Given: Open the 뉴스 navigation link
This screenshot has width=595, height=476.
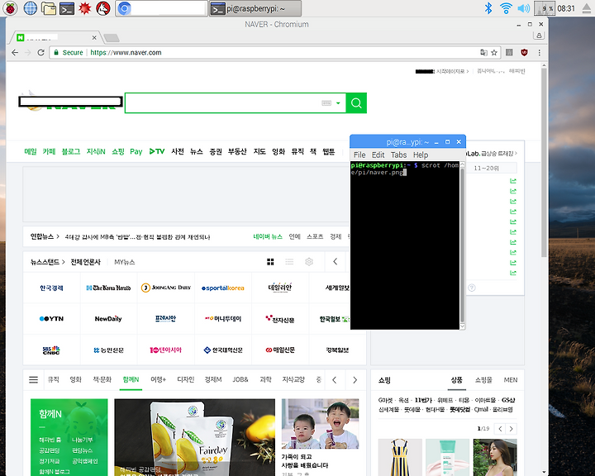Looking at the screenshot, I should pyautogui.click(x=196, y=151).
